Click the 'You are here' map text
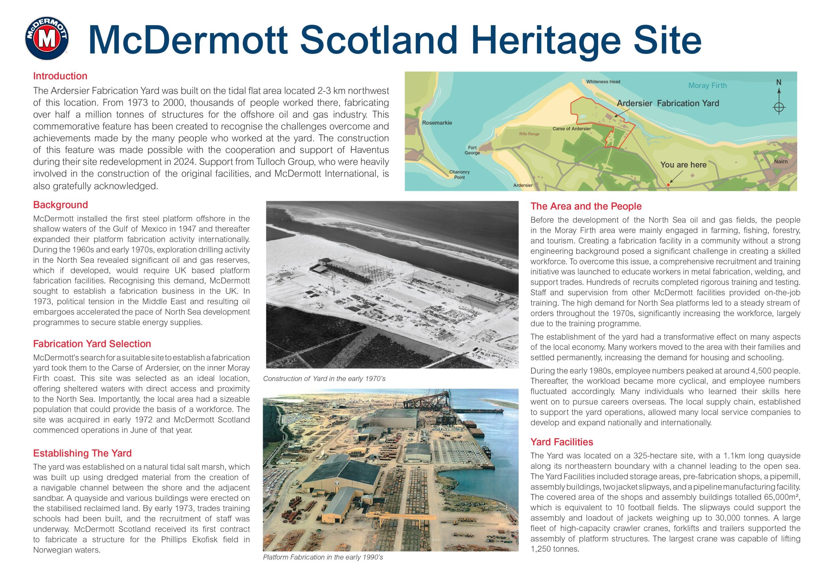833x587 pixels. click(684, 165)
